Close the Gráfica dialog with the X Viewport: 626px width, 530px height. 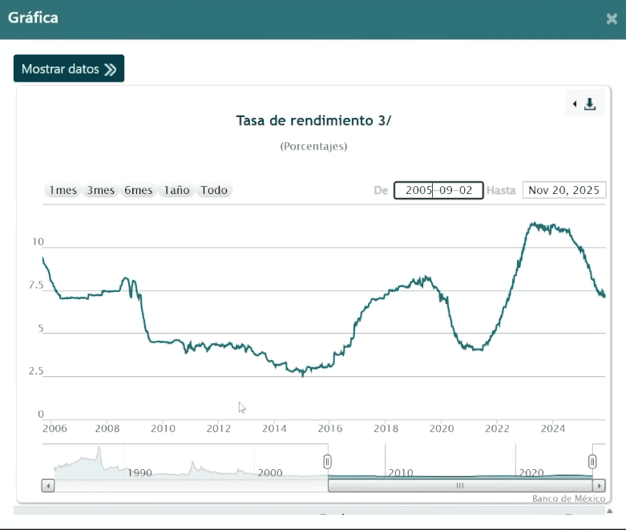click(x=612, y=18)
